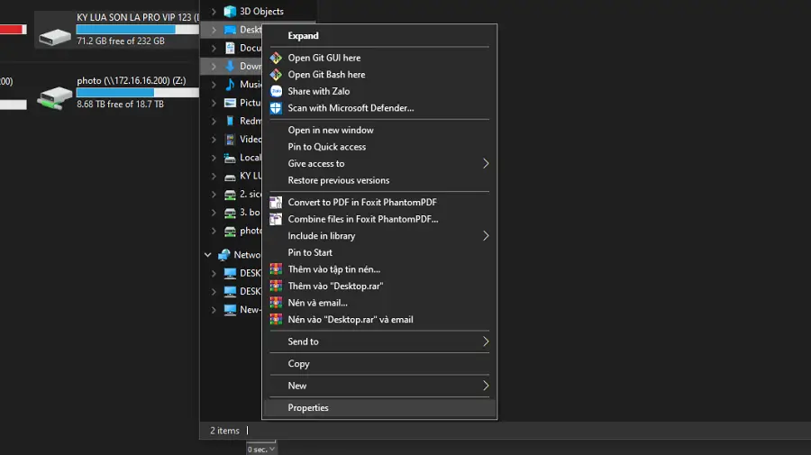Open the 0 sec dropdown at bottom
Screen dimensions: 811x455
(261, 449)
